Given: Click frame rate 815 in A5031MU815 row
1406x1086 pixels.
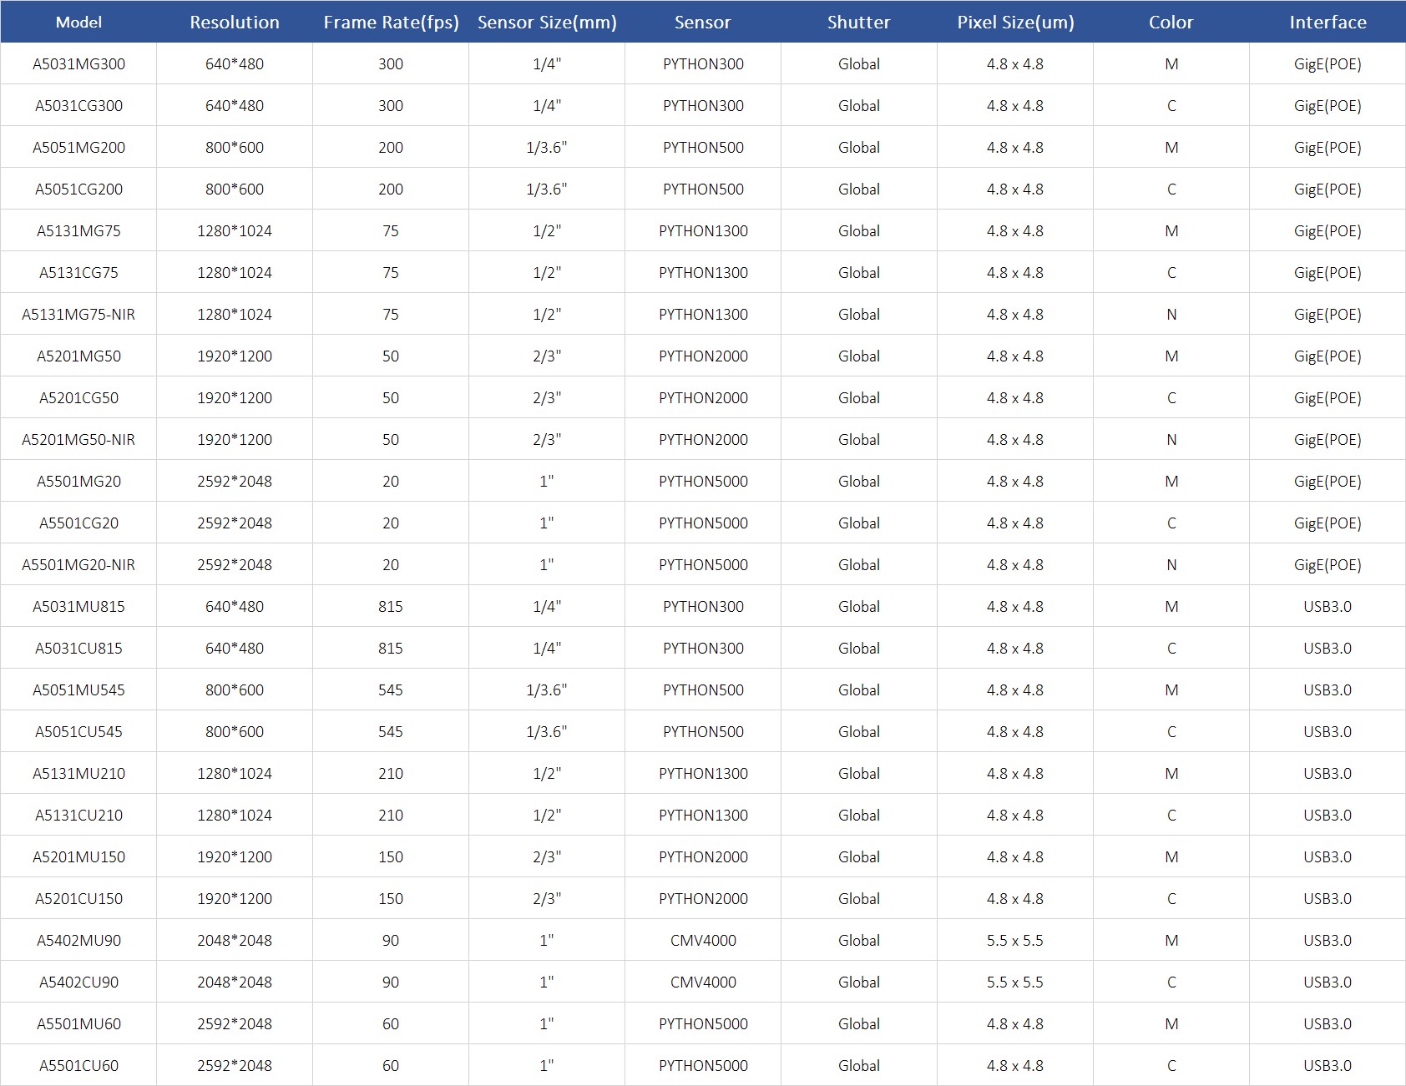Looking at the screenshot, I should [x=391, y=607].
